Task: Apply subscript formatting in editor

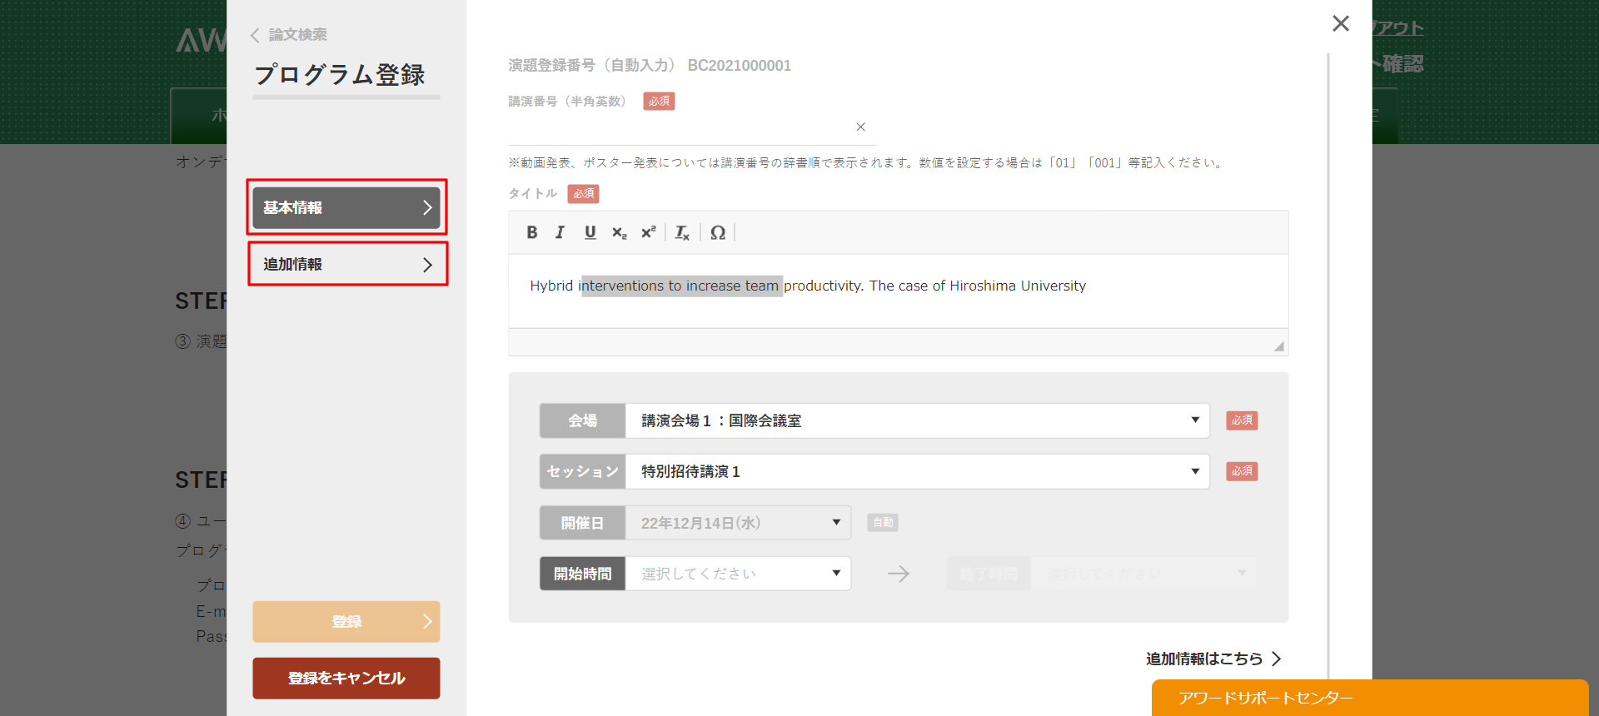Action: coord(619,233)
